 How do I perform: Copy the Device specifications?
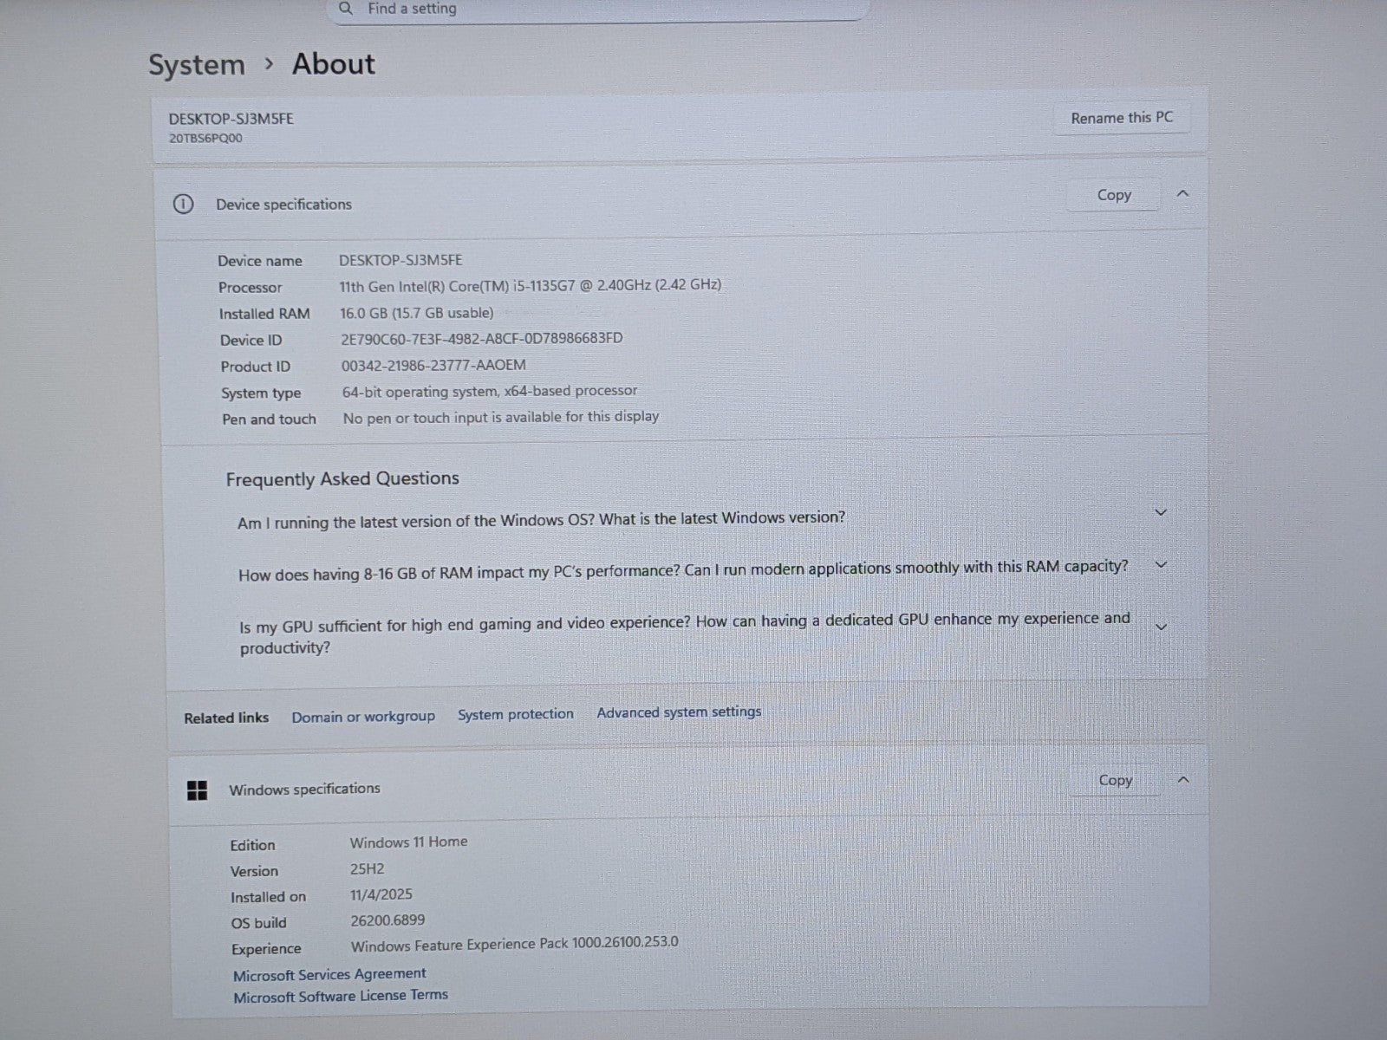(1113, 195)
